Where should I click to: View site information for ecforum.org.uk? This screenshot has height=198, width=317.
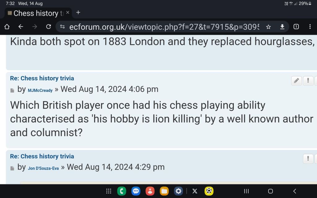63,27
